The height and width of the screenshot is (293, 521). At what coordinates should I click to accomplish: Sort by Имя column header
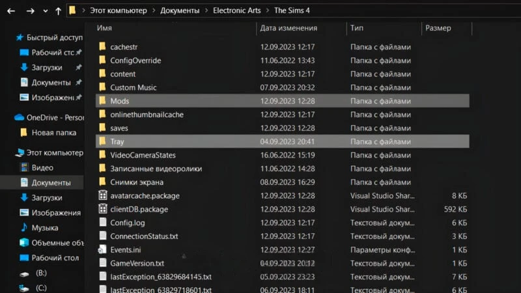point(104,28)
